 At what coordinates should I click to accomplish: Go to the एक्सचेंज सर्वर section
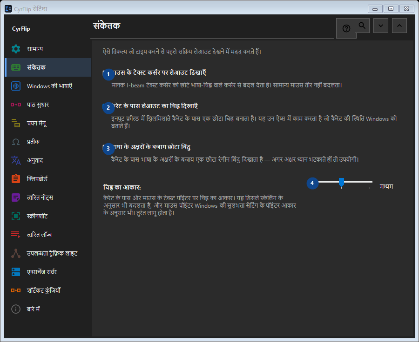click(x=48, y=272)
